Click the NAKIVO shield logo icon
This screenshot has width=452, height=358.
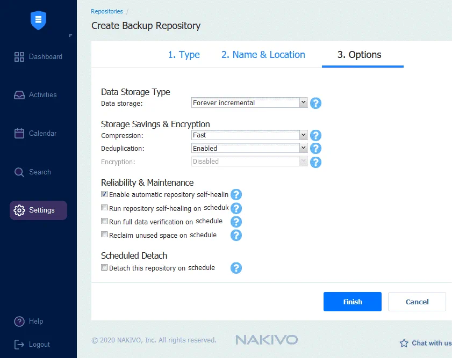(38, 20)
